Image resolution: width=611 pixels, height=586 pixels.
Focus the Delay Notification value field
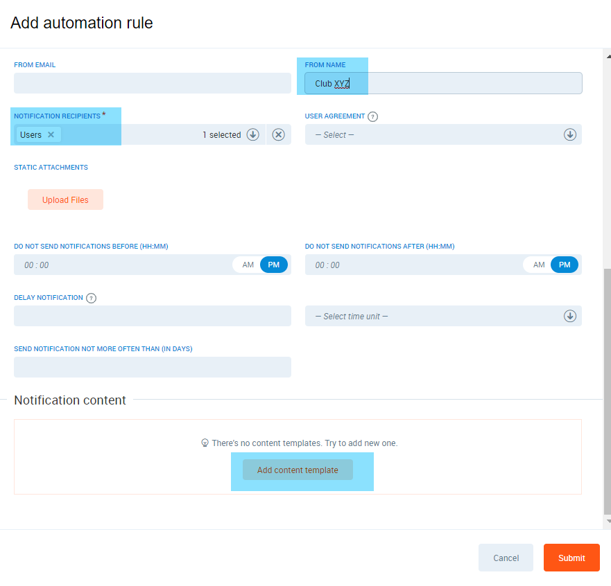click(153, 317)
